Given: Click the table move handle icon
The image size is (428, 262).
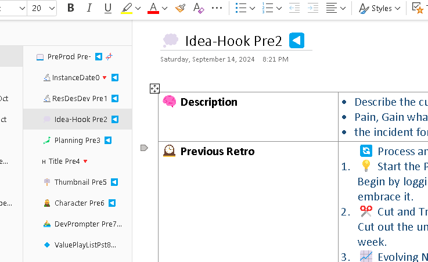Looking at the screenshot, I should [155, 88].
